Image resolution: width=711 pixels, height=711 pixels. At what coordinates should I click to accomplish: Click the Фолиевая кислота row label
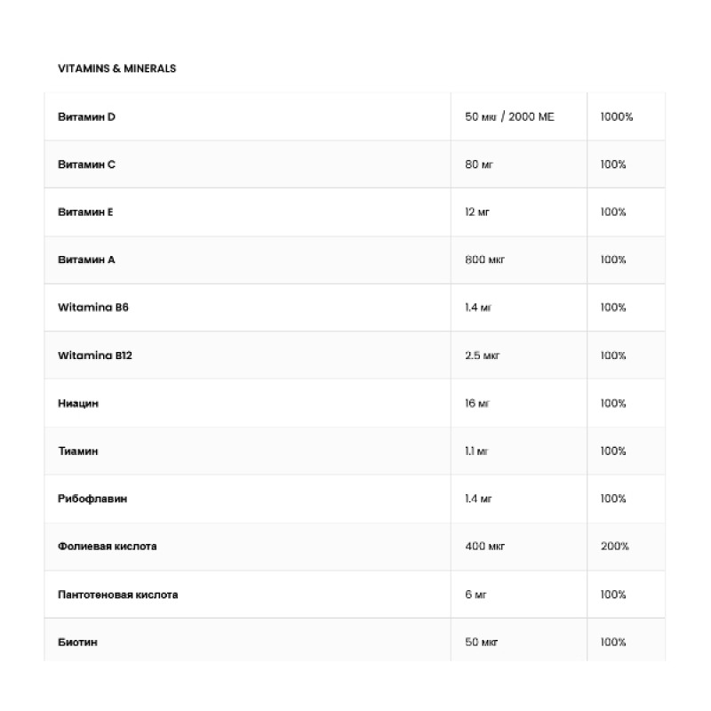click(x=108, y=547)
